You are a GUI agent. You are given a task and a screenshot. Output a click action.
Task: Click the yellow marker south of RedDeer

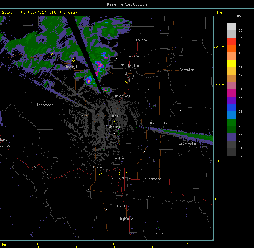coord(126,83)
